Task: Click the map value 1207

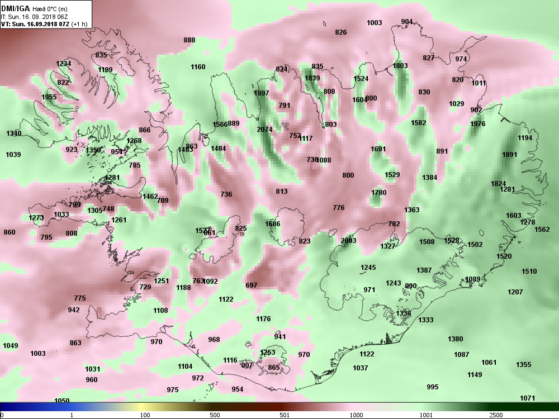Action: [515, 292]
